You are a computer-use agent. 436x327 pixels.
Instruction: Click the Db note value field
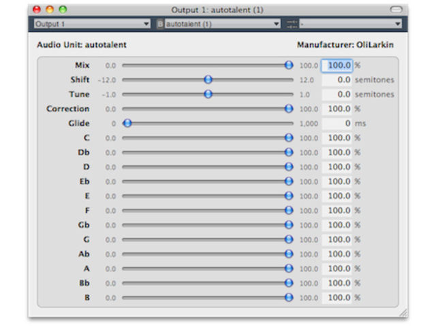(337, 152)
